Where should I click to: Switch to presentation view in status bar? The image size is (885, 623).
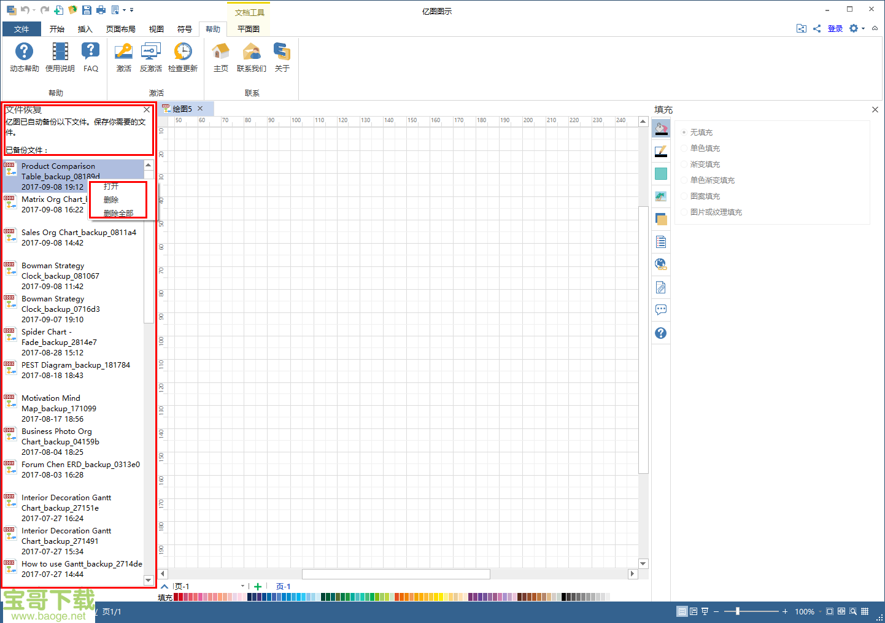click(x=705, y=611)
